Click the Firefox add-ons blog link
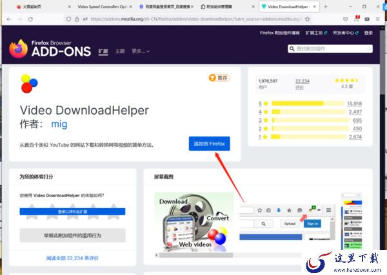 (x=280, y=33)
